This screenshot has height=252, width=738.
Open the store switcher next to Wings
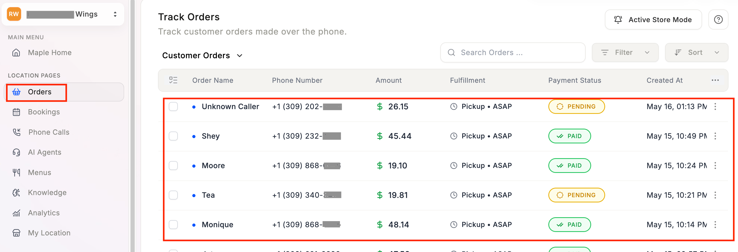(115, 14)
